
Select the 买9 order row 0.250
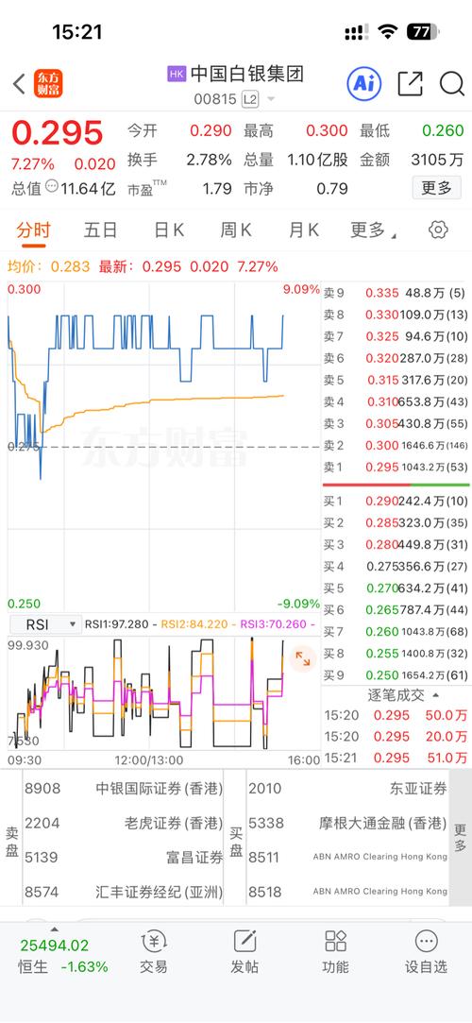(x=396, y=674)
